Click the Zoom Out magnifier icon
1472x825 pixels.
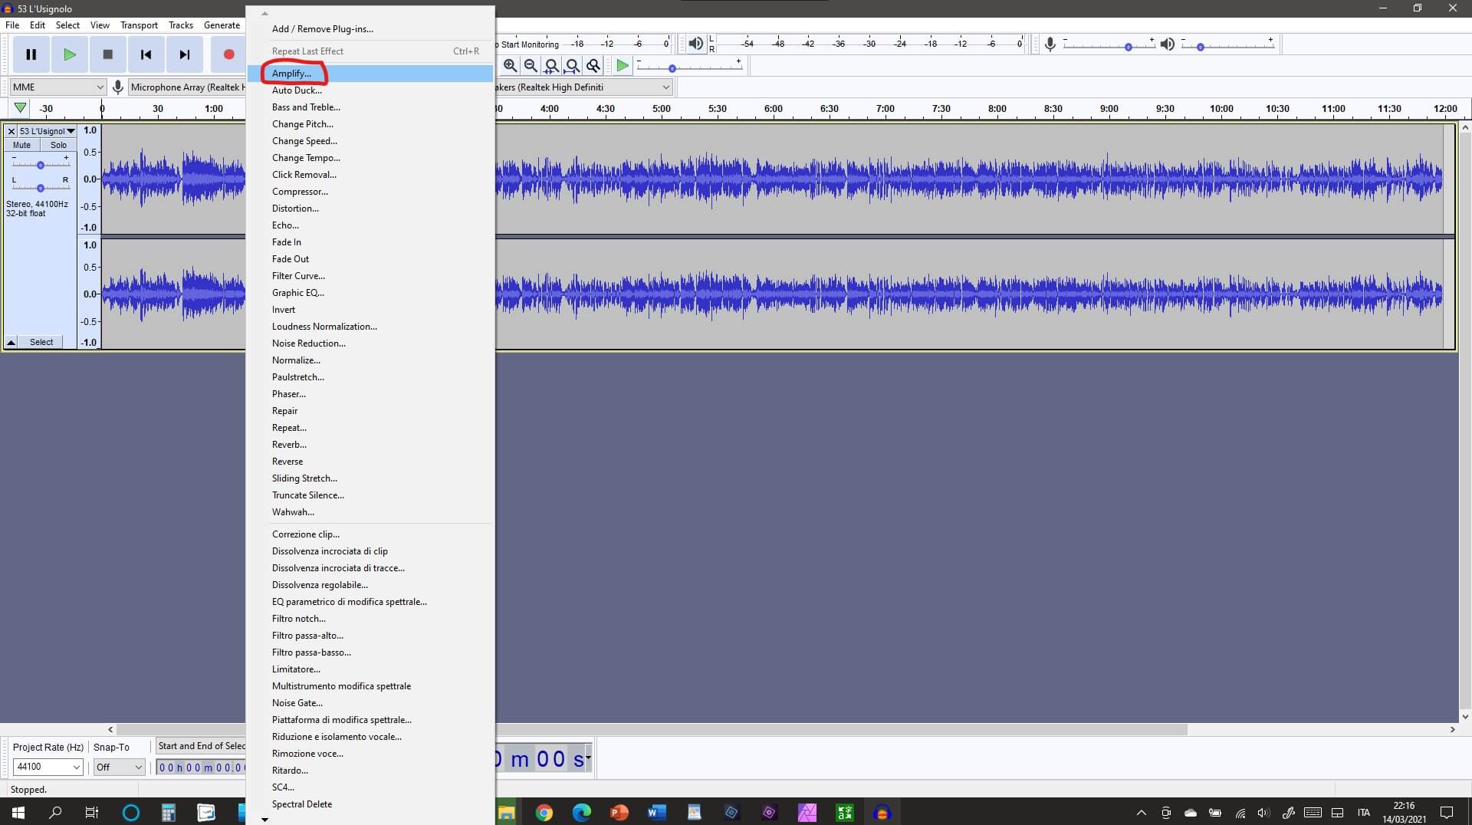(x=531, y=66)
